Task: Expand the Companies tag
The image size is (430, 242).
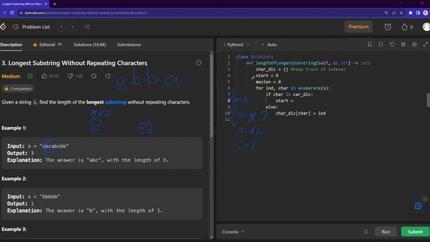Action: point(18,89)
